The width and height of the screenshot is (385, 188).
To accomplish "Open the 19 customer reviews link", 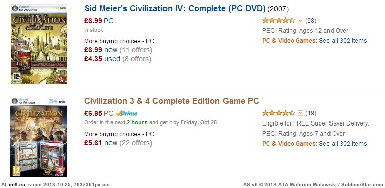I will click(311, 113).
